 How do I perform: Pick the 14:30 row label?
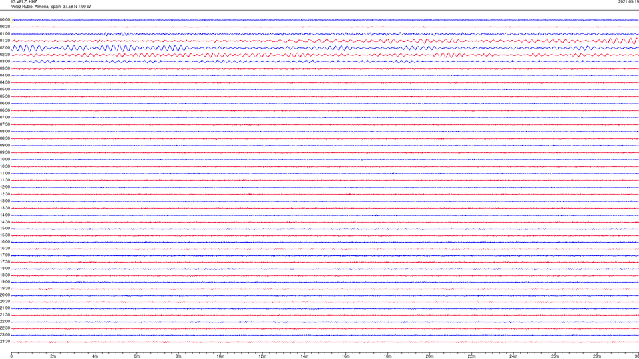coord(5,222)
